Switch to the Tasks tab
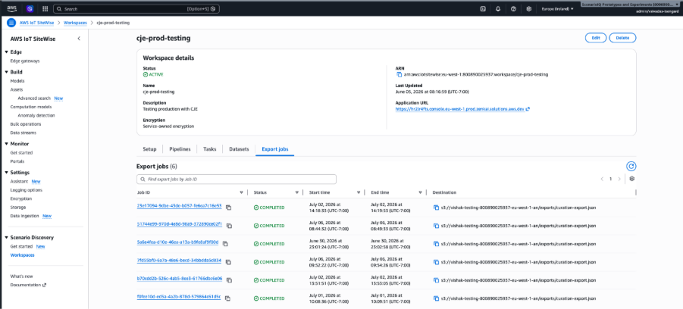The height and width of the screenshot is (309, 683). (209, 149)
